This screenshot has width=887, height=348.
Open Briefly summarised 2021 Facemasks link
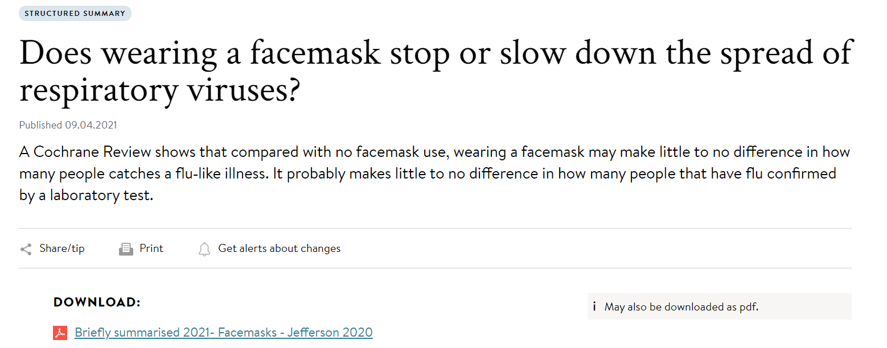(x=223, y=333)
